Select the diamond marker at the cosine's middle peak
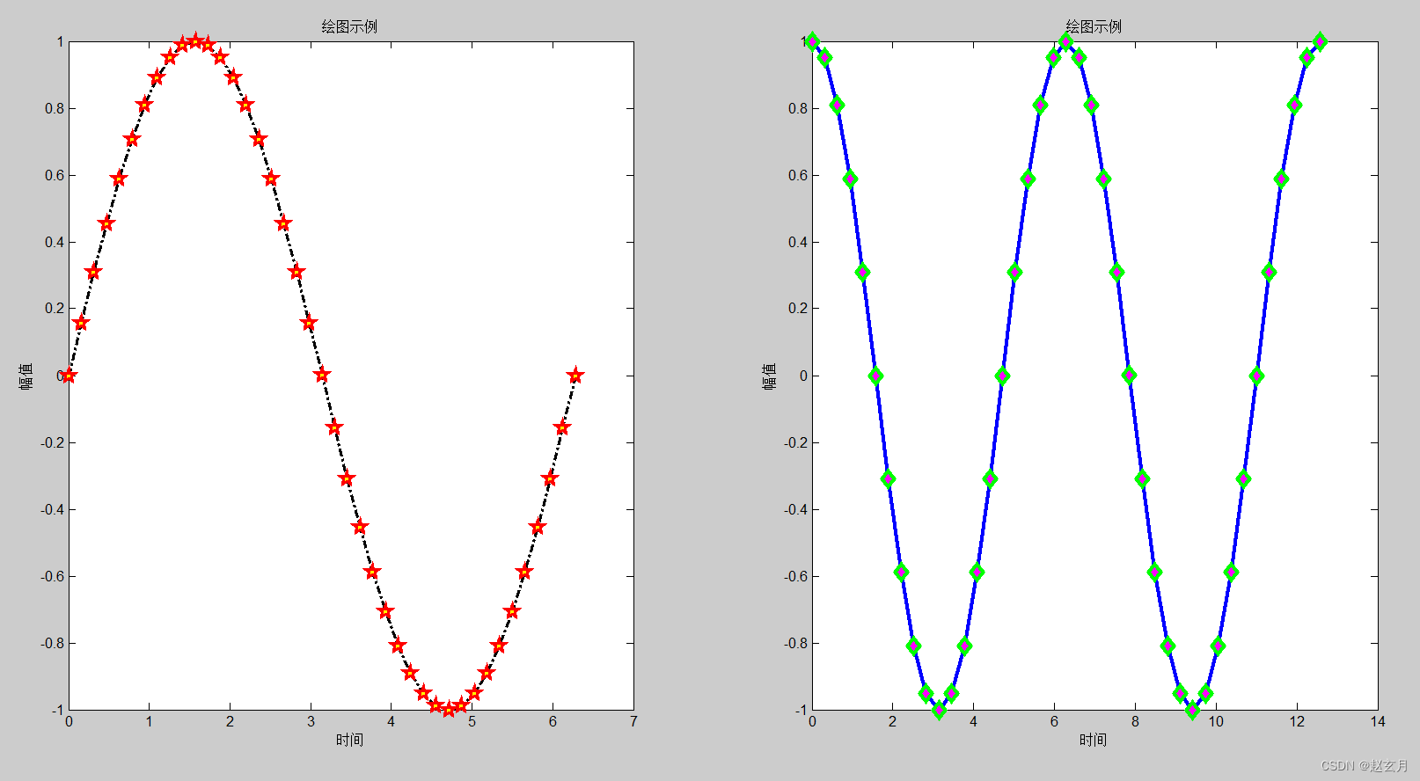The image size is (1420, 781). (x=1066, y=41)
